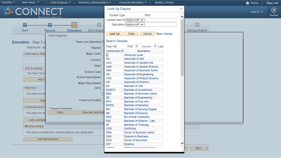Click the DIP content item ID
Image resolution: width=281 pixels, height=158 pixels.
click(108, 144)
